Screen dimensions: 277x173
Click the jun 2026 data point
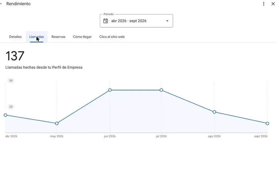tap(110, 90)
